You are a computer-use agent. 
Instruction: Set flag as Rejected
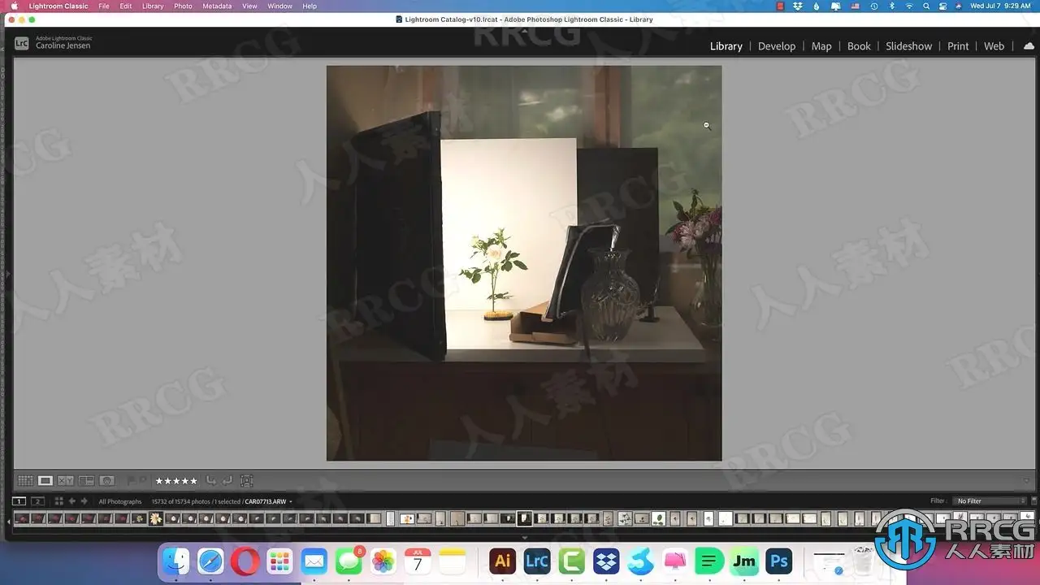click(143, 481)
